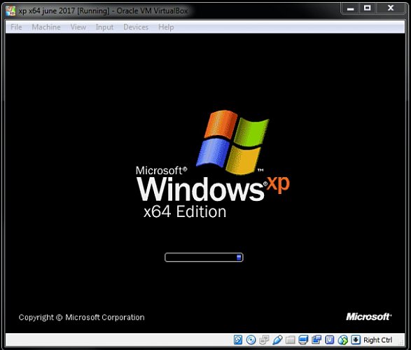Close the VirtualBox VM window
This screenshot has height=350, width=411.
point(391,8)
